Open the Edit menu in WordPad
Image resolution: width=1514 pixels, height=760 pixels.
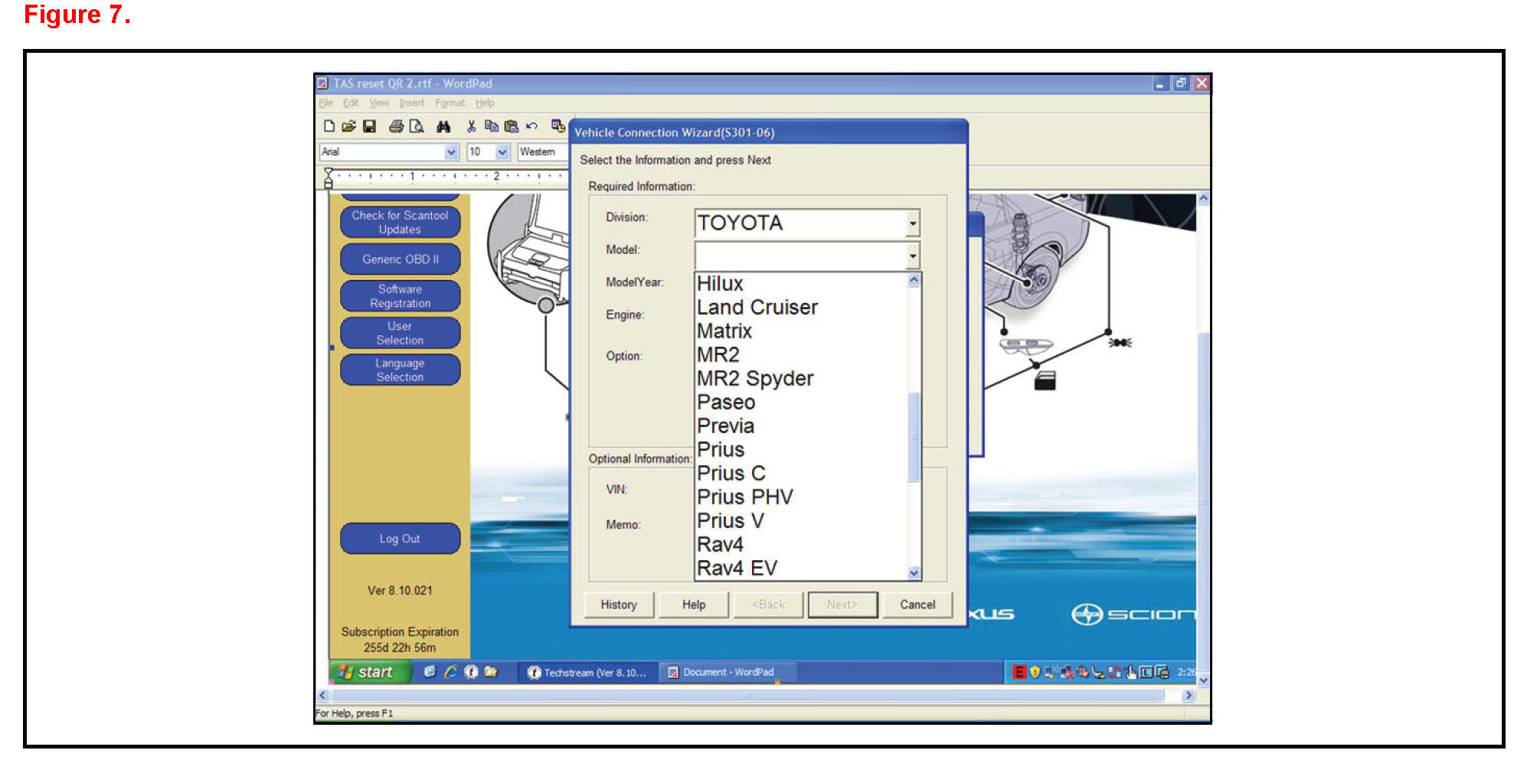click(351, 103)
